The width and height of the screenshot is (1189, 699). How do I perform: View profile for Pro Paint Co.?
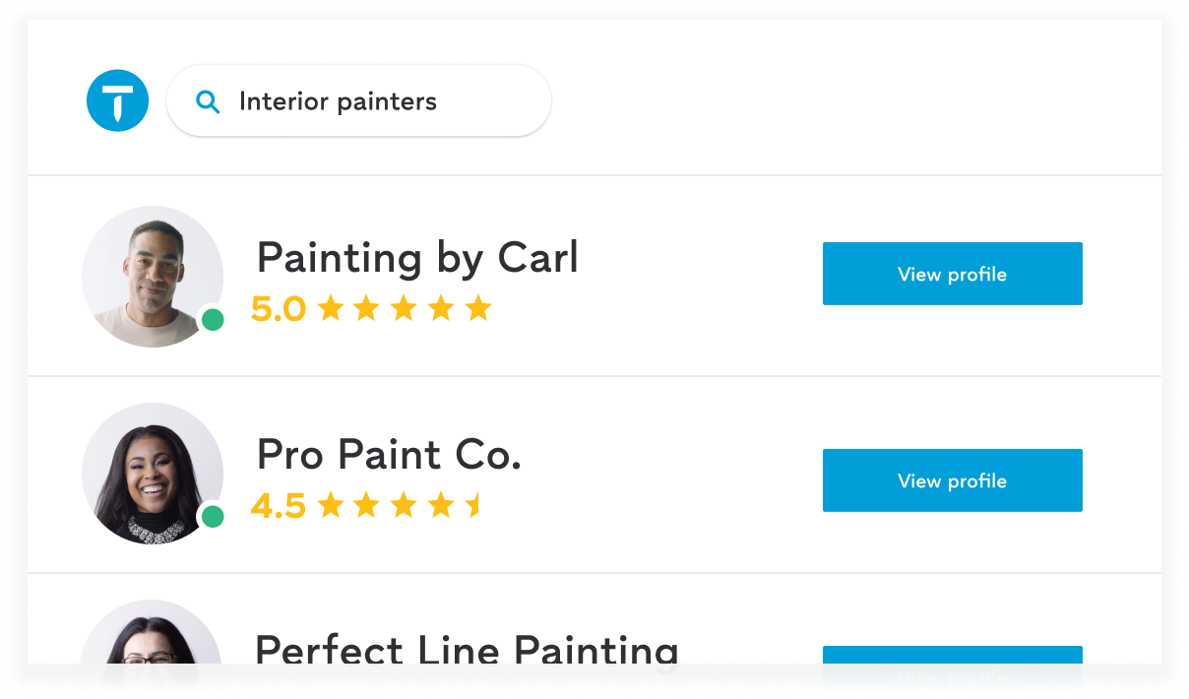(952, 480)
